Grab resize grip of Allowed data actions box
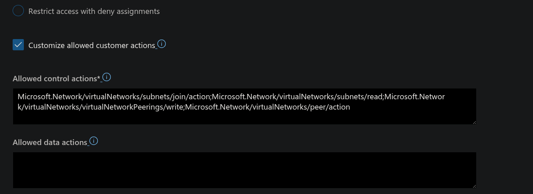 click(x=474, y=186)
